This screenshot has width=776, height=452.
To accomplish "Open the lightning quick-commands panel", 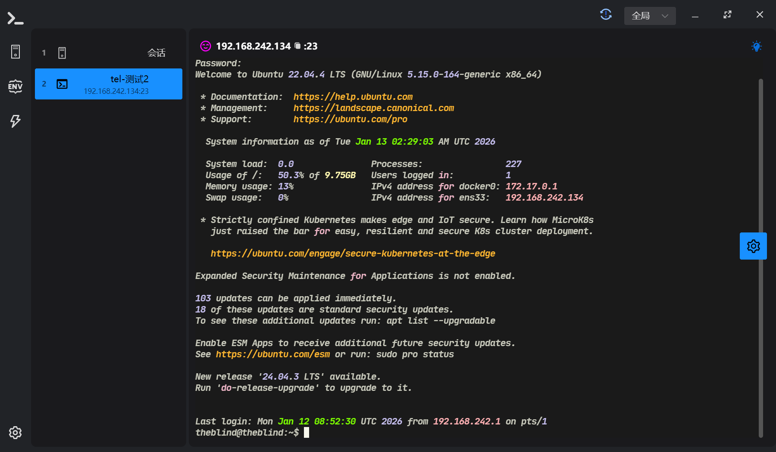I will [x=16, y=121].
